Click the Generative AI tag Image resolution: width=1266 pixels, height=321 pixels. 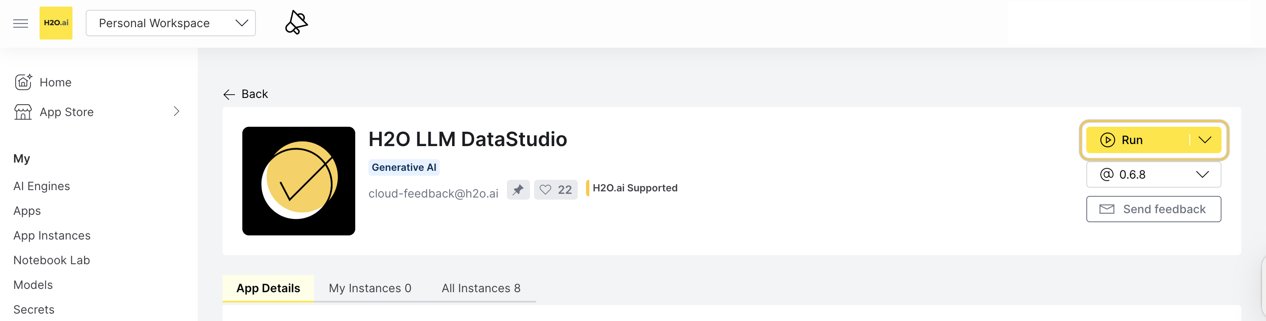(404, 167)
